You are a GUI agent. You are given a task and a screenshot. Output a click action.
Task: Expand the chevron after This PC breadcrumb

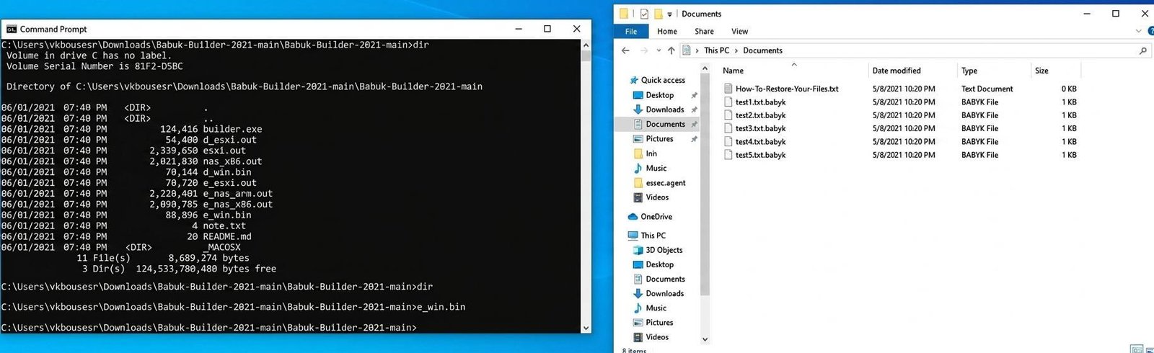[x=736, y=50]
